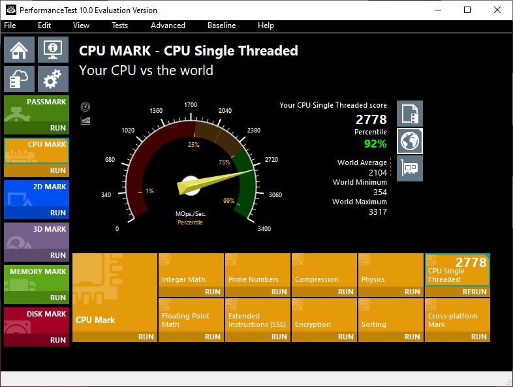This screenshot has width=513, height=387.
Task: Run the Encryption test
Action: (324, 337)
